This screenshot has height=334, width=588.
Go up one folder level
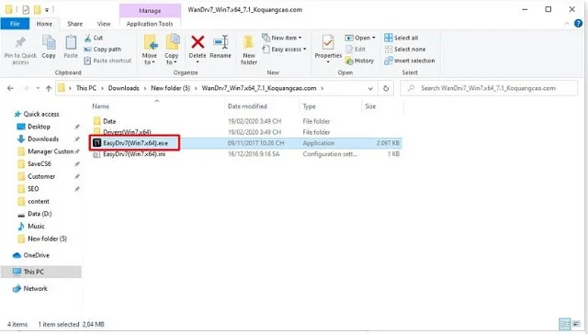click(49, 88)
